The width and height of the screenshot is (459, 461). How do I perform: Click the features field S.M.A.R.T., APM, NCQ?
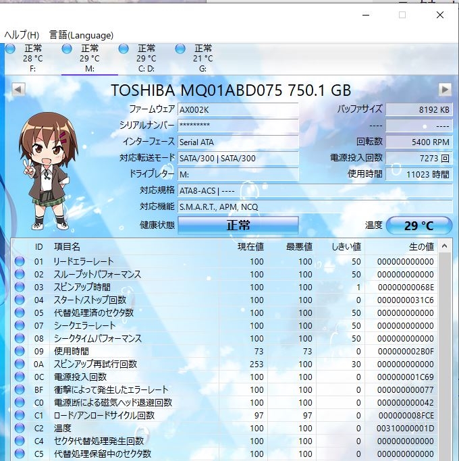point(315,207)
